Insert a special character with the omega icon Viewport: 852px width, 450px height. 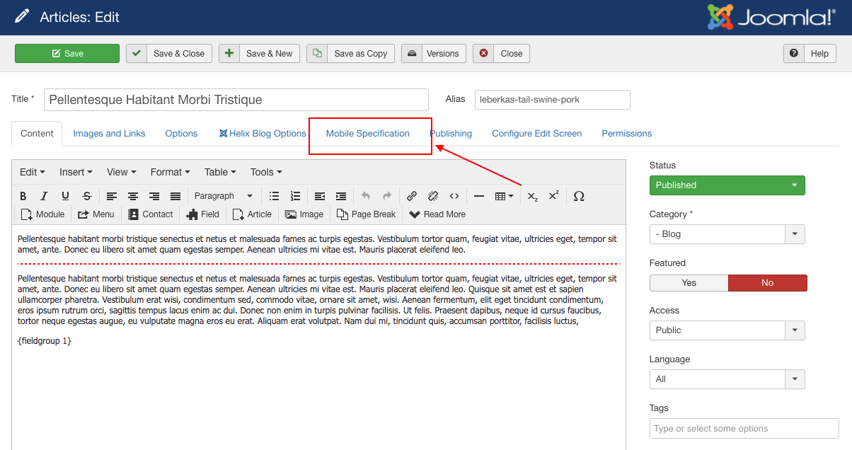579,196
